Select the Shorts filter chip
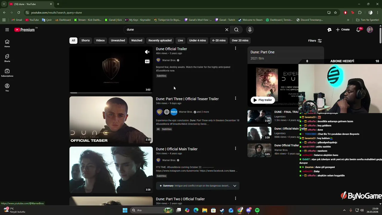The image size is (382, 215). point(85,40)
